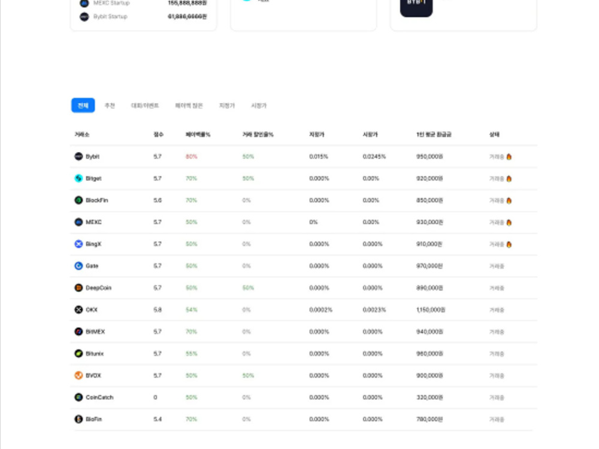Click the 54% payback value for OKX

coord(192,310)
